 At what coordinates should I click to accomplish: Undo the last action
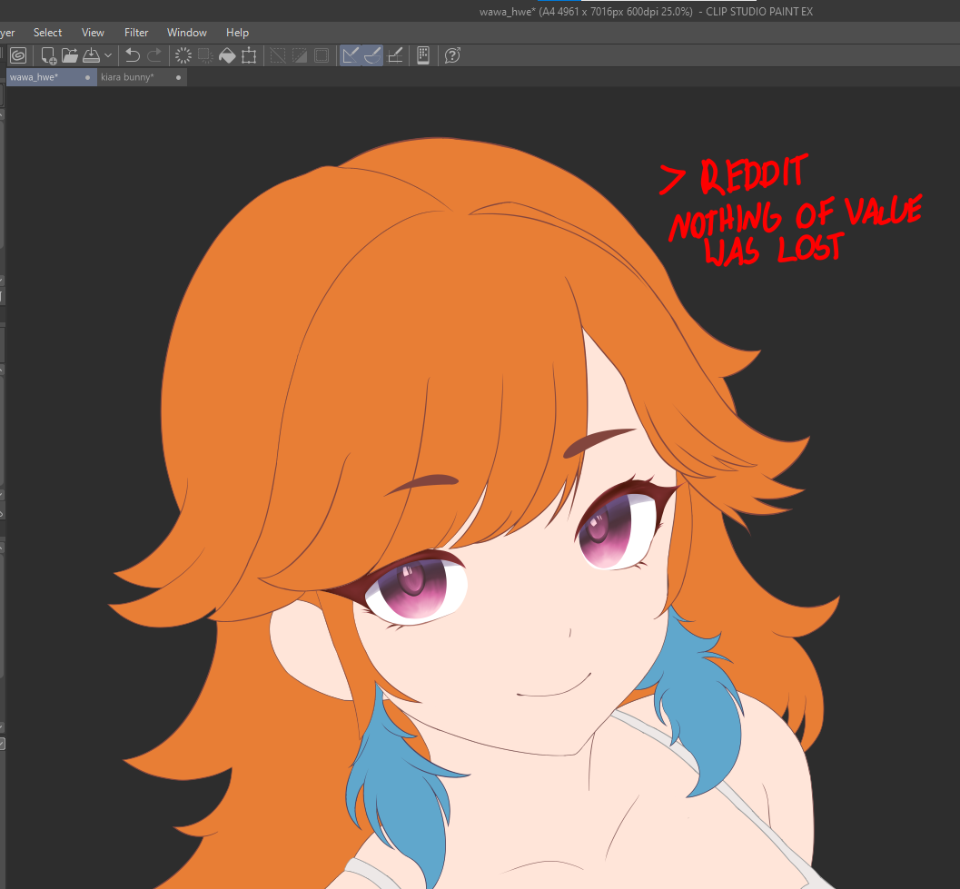click(133, 55)
